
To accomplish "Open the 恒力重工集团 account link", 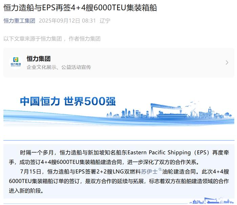I will coord(19,21).
